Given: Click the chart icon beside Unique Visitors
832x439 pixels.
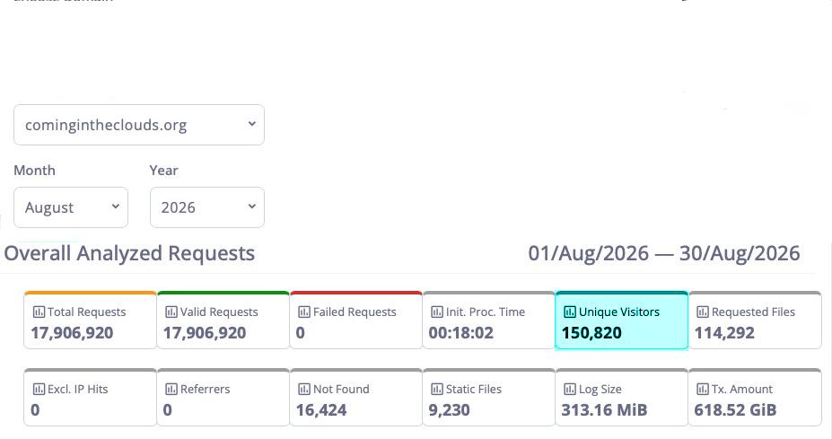Looking at the screenshot, I should (569, 312).
